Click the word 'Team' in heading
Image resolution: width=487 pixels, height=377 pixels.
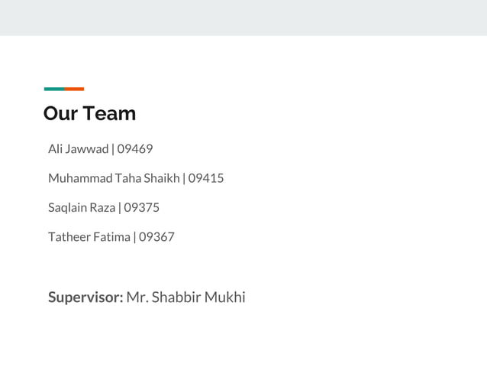pos(109,113)
